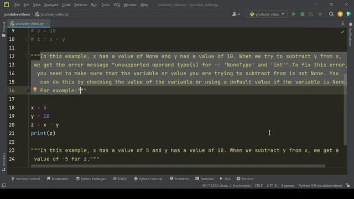
Task: Open TODO tool window
Action: [120, 179]
